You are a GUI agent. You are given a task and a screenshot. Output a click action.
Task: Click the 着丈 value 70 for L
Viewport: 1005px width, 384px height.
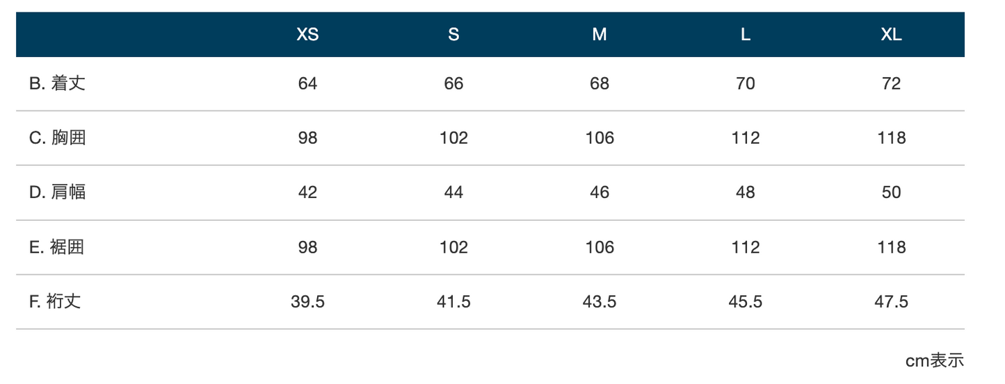746,83
